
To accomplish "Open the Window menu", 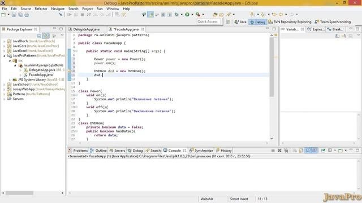I will pos(113,9).
